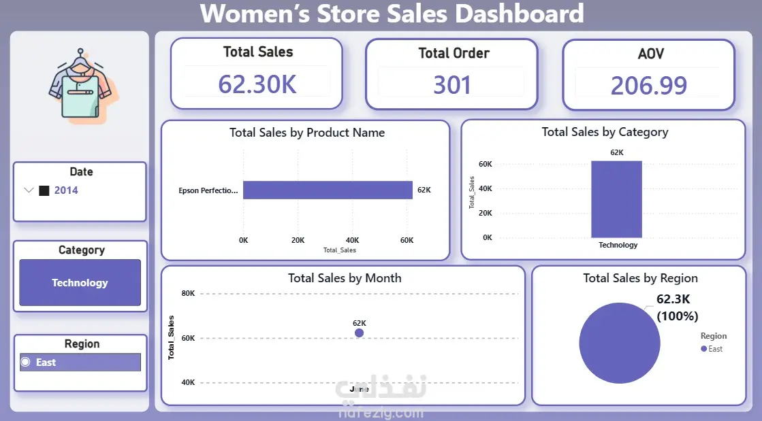Click the Region slicer header
Screen dimensions: 762x421
coord(82,343)
